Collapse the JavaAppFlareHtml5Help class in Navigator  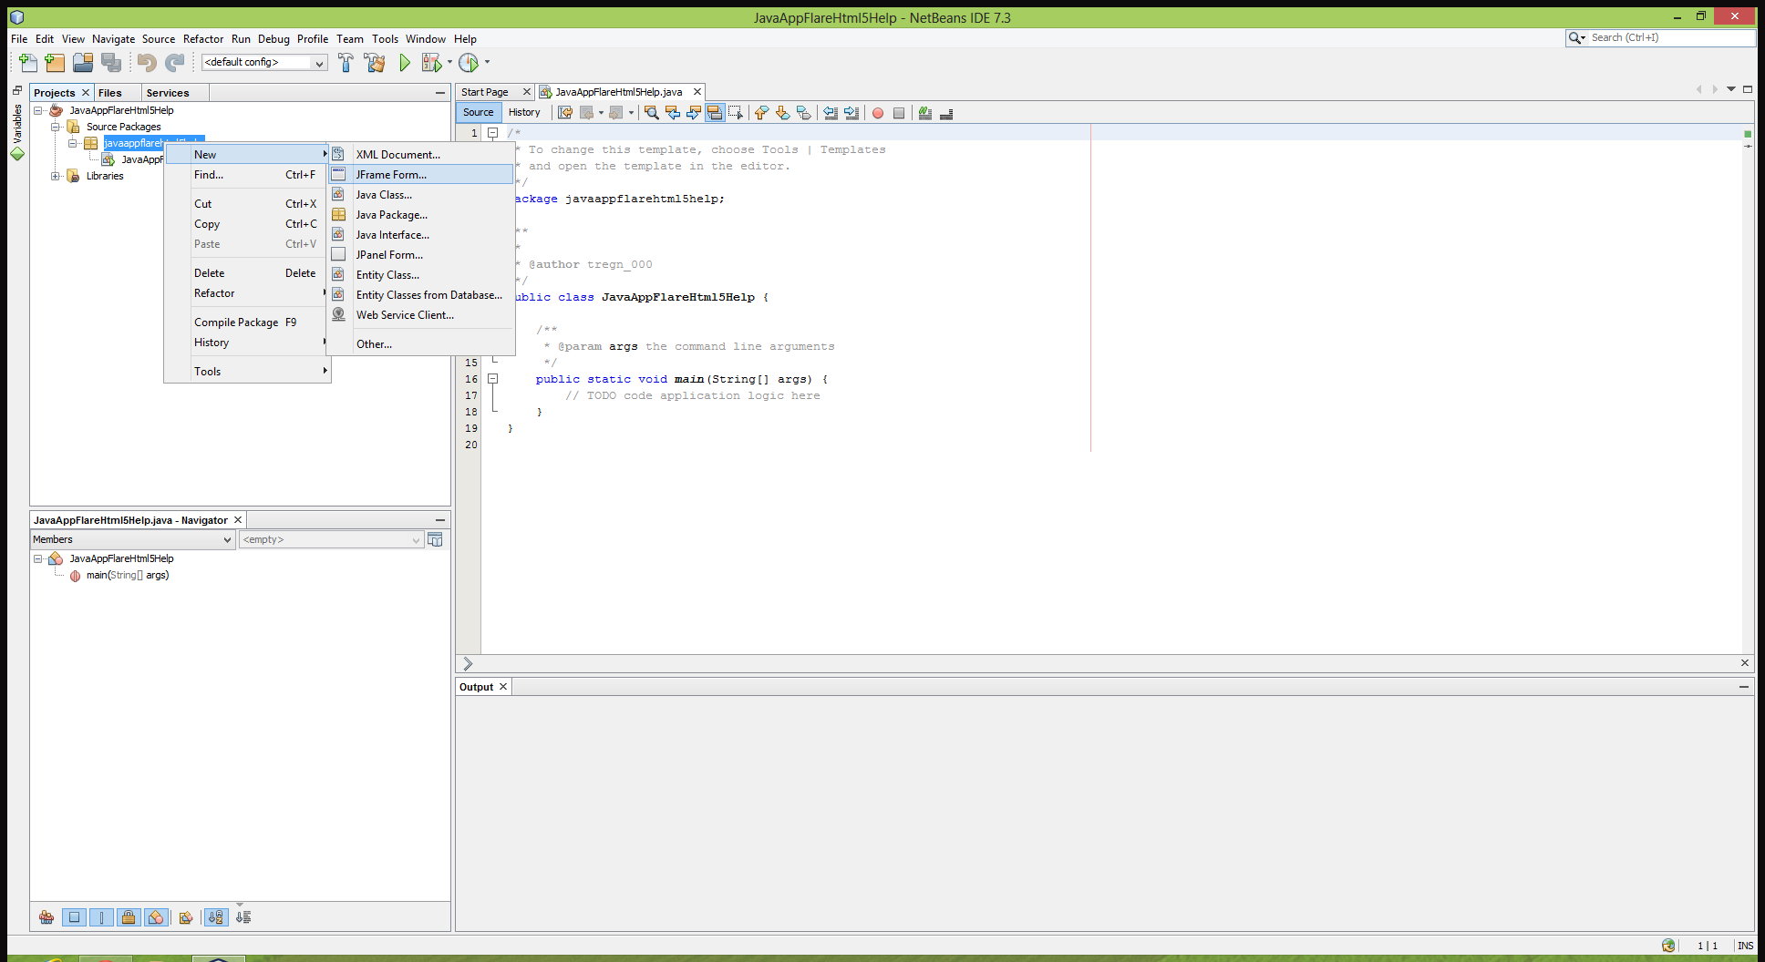(38, 558)
